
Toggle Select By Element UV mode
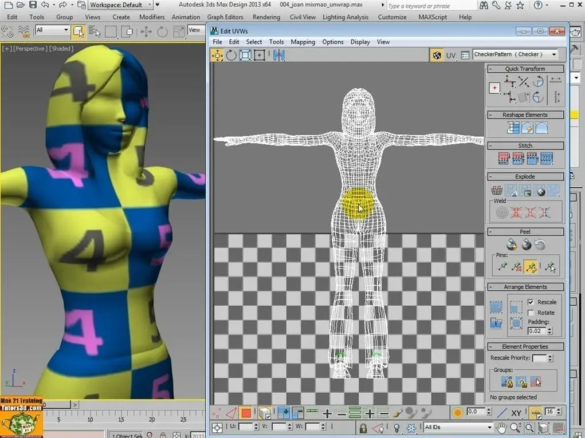pos(265,413)
